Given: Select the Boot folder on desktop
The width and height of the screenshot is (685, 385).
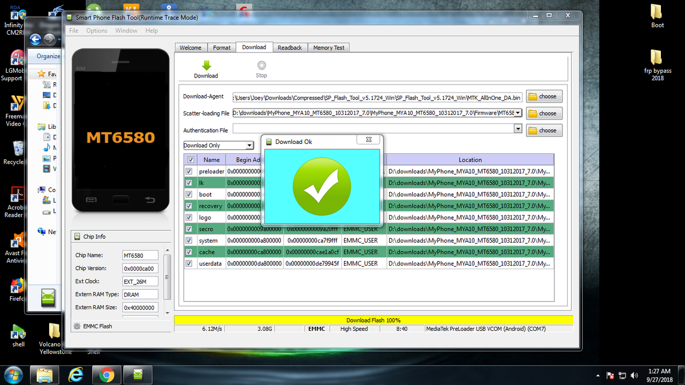Looking at the screenshot, I should tap(657, 16).
